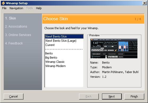Open the Help menu
Screen dimensions: 148x103
(39, 8)
